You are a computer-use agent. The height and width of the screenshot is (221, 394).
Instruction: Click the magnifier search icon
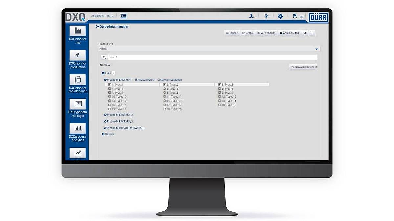[x=104, y=57]
